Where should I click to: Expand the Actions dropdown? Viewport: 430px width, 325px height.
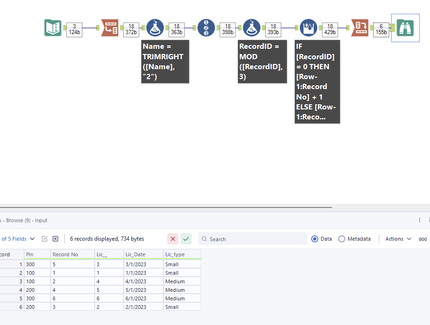click(x=398, y=239)
